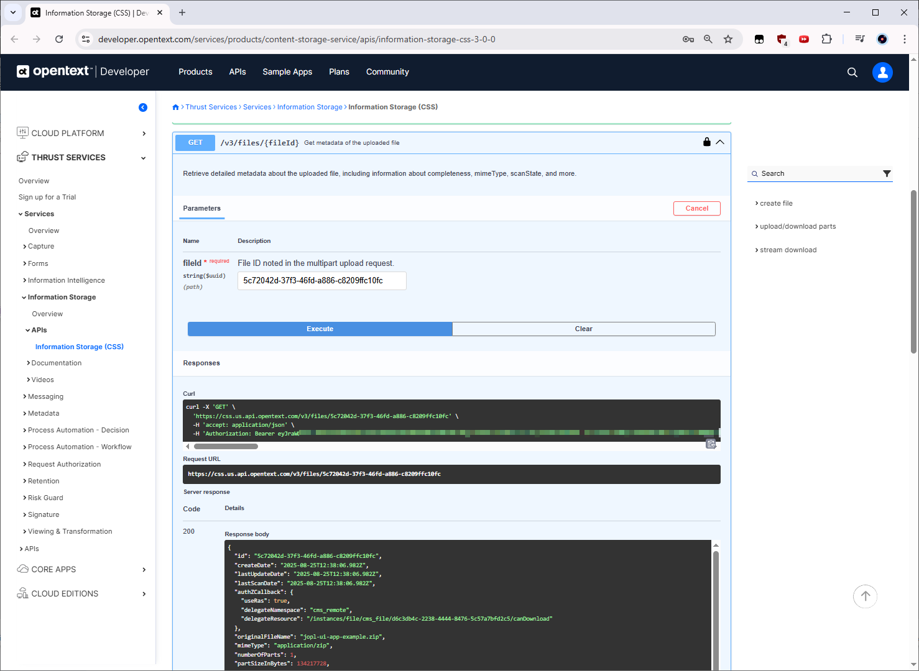
Task: Click the OpenText Developer logo
Action: pyautogui.click(x=83, y=71)
